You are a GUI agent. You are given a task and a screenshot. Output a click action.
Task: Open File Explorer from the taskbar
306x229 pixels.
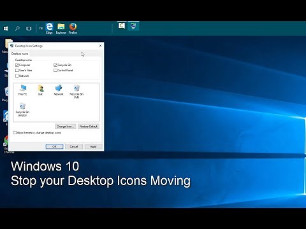click(61, 29)
